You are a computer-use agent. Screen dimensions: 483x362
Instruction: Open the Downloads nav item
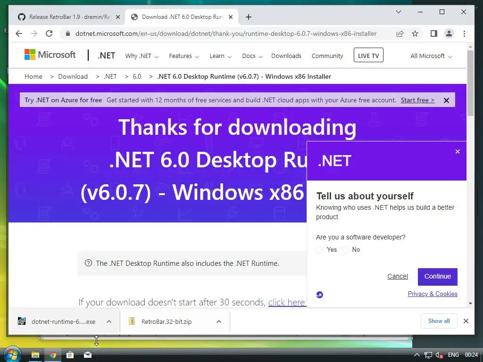pyautogui.click(x=286, y=56)
